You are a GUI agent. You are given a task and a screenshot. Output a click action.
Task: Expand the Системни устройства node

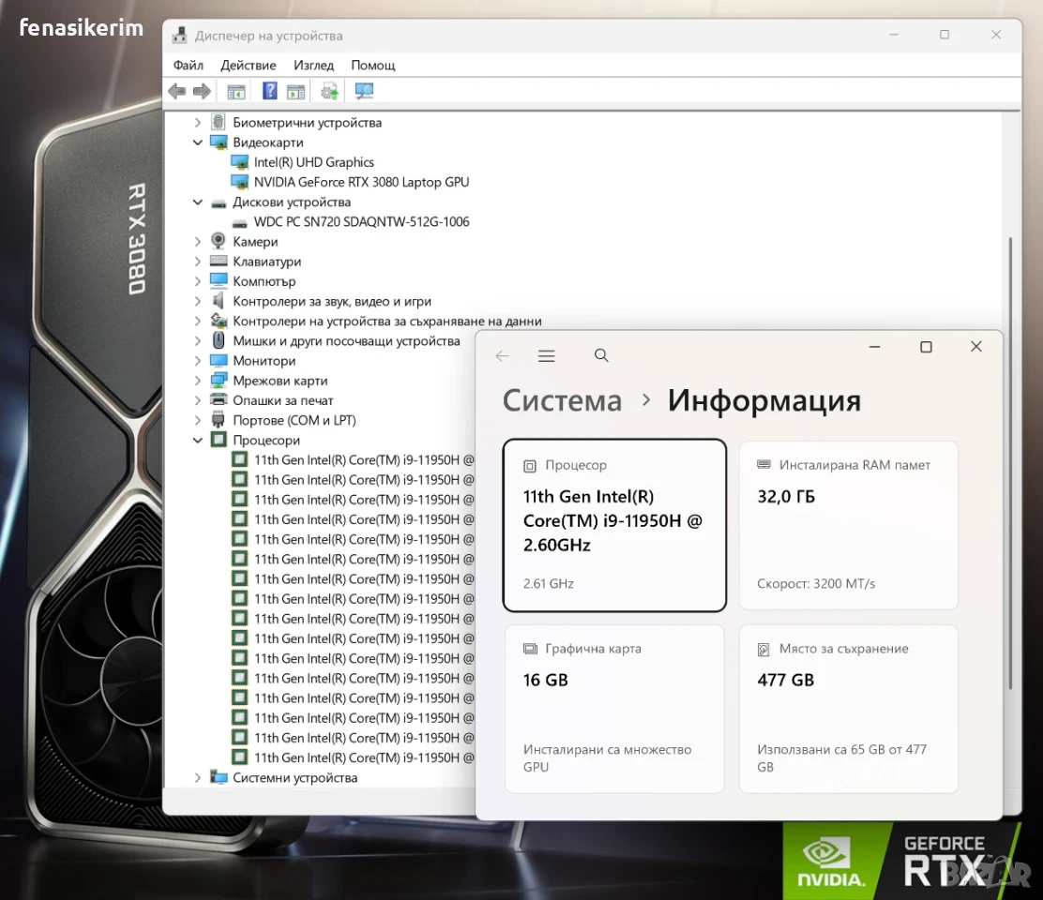click(x=198, y=778)
